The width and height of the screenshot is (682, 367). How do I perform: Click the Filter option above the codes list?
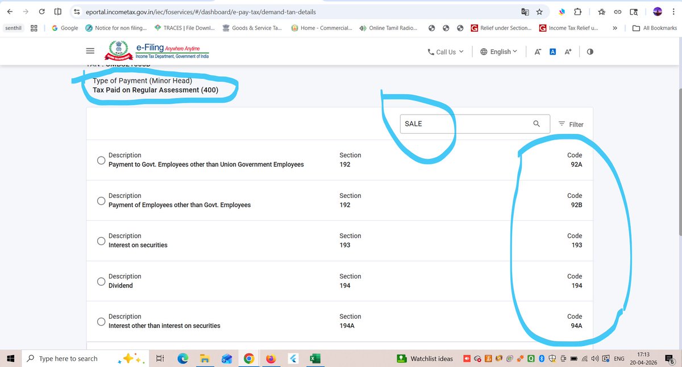[x=571, y=124]
